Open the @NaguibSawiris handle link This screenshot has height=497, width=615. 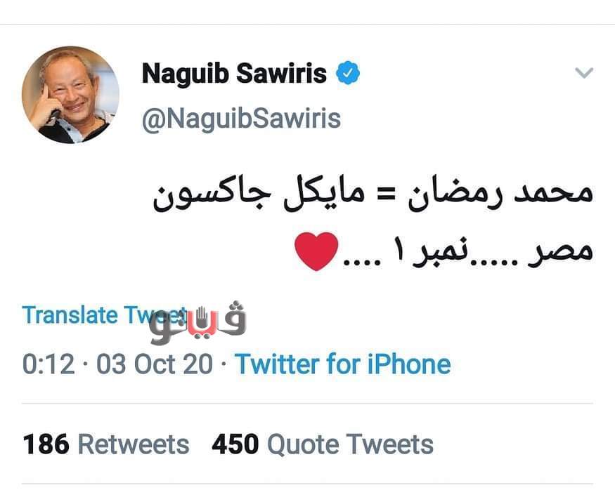pos(241,119)
